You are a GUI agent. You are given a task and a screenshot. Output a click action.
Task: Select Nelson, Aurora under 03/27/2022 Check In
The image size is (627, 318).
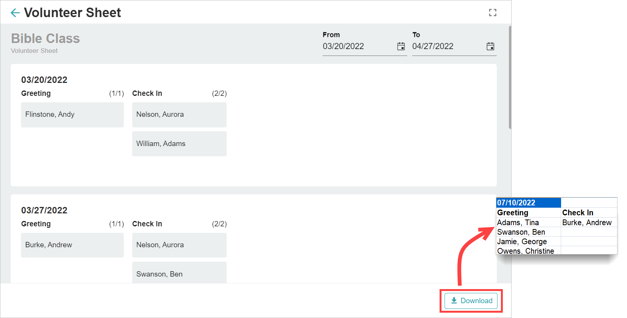point(179,245)
